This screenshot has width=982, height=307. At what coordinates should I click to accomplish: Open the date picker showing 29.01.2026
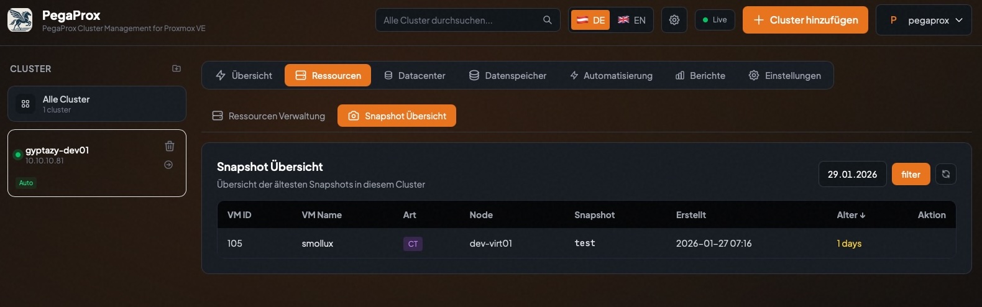coord(852,174)
